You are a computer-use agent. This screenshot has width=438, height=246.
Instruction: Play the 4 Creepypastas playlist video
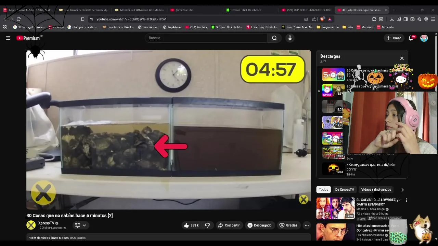(363, 169)
